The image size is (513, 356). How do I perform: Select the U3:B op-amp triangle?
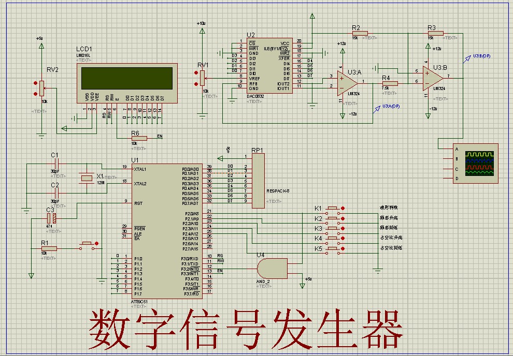433,78
